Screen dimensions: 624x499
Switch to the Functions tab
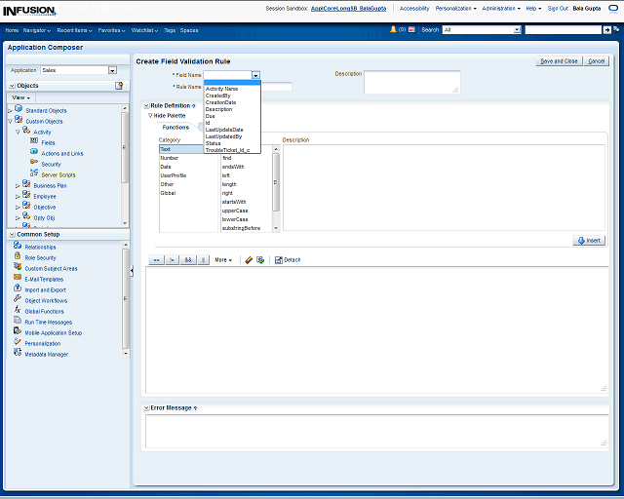point(175,128)
